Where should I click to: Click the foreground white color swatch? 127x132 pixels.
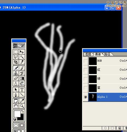(x=17, y=114)
